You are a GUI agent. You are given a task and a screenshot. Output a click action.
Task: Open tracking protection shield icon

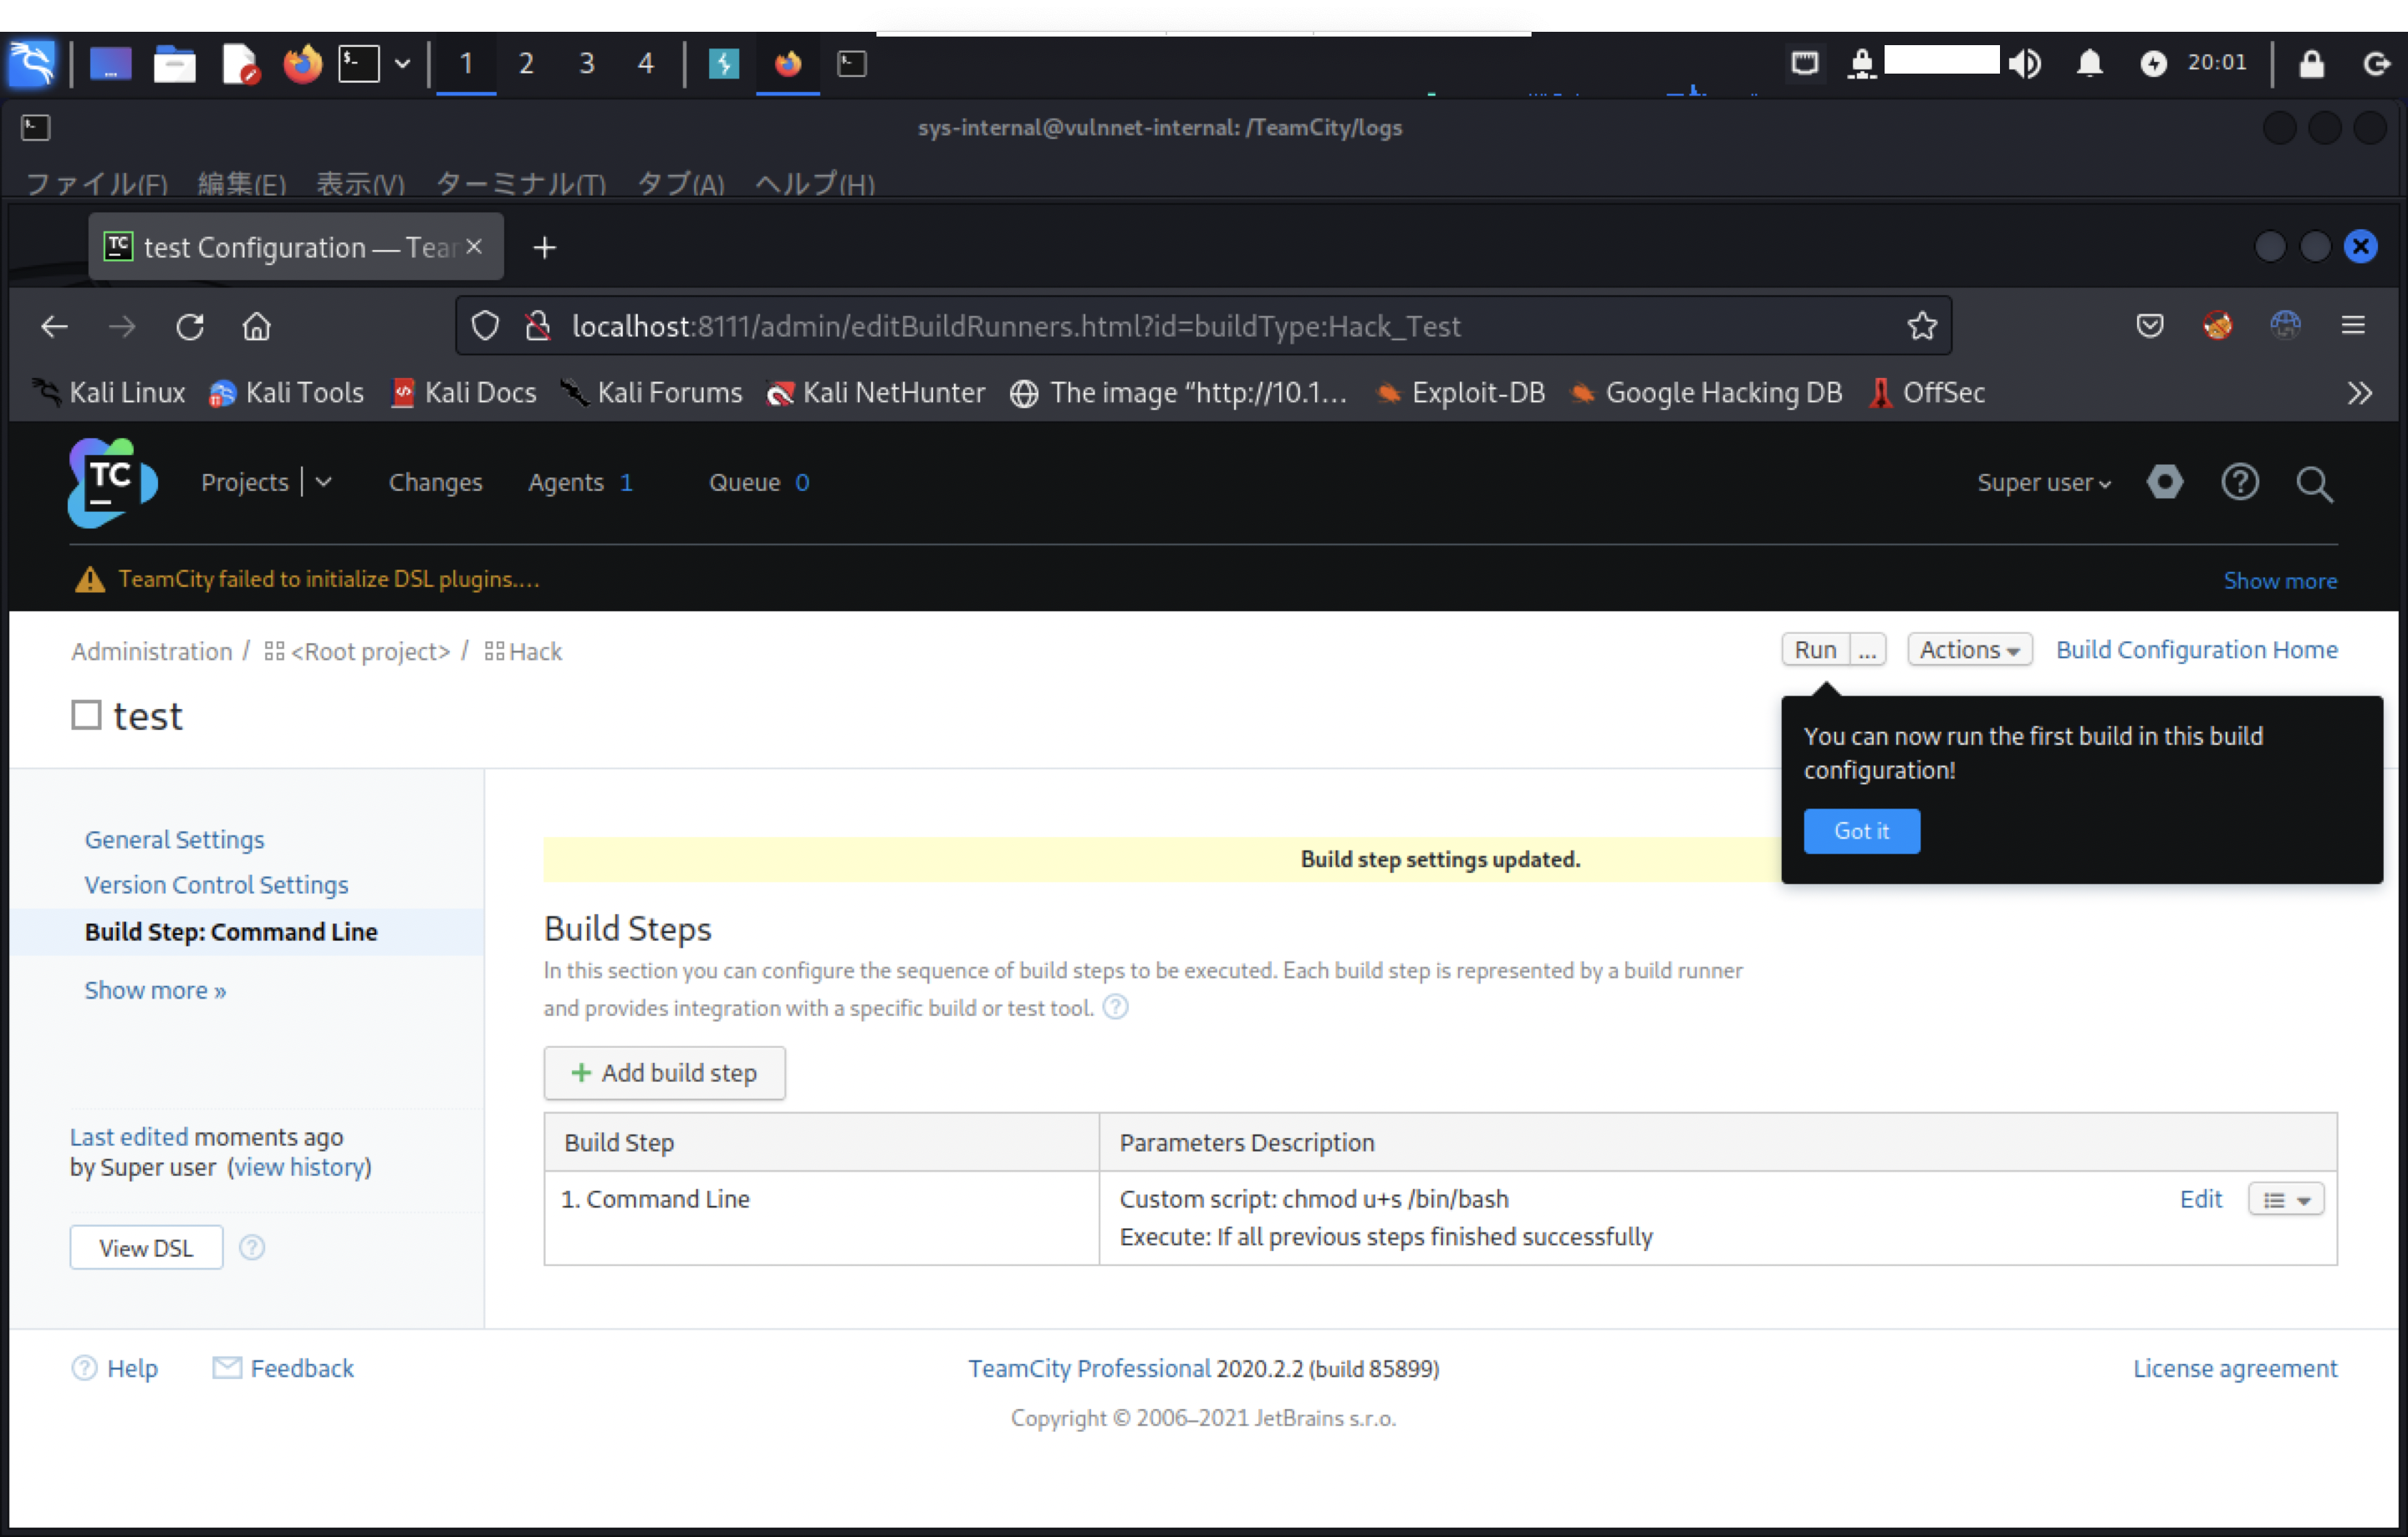click(485, 326)
